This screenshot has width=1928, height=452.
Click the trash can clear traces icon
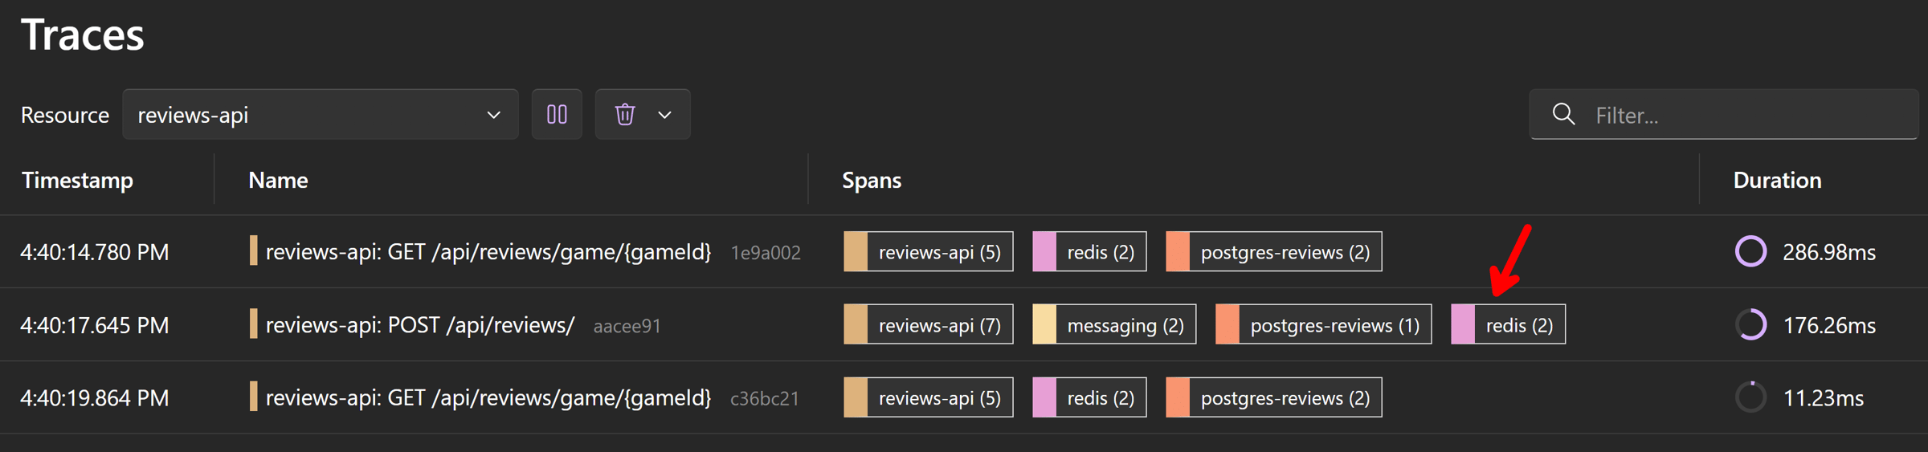[625, 114]
